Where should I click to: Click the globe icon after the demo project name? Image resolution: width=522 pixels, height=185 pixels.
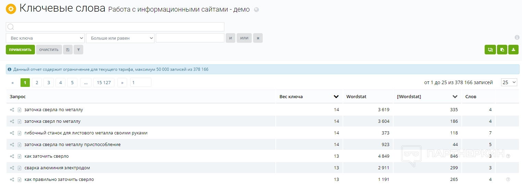pos(256,10)
